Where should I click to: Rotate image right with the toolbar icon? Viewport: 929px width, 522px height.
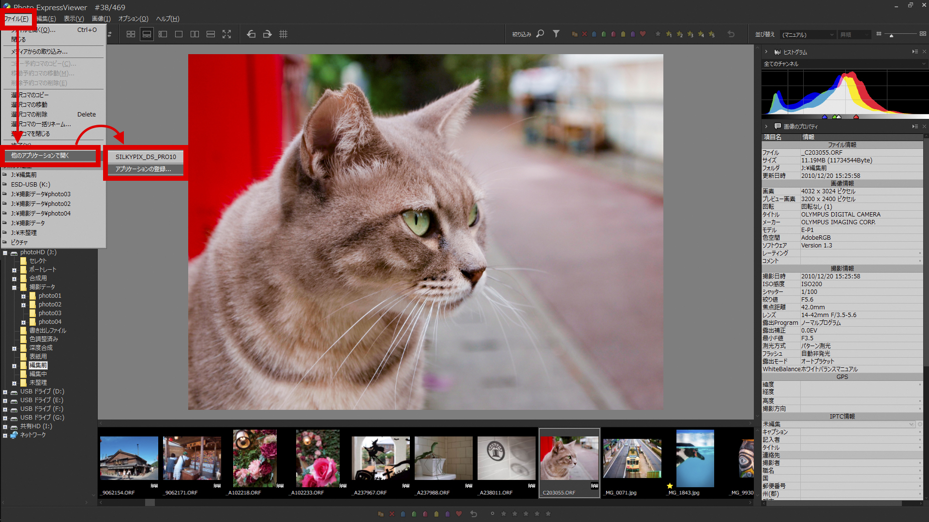[267, 34]
